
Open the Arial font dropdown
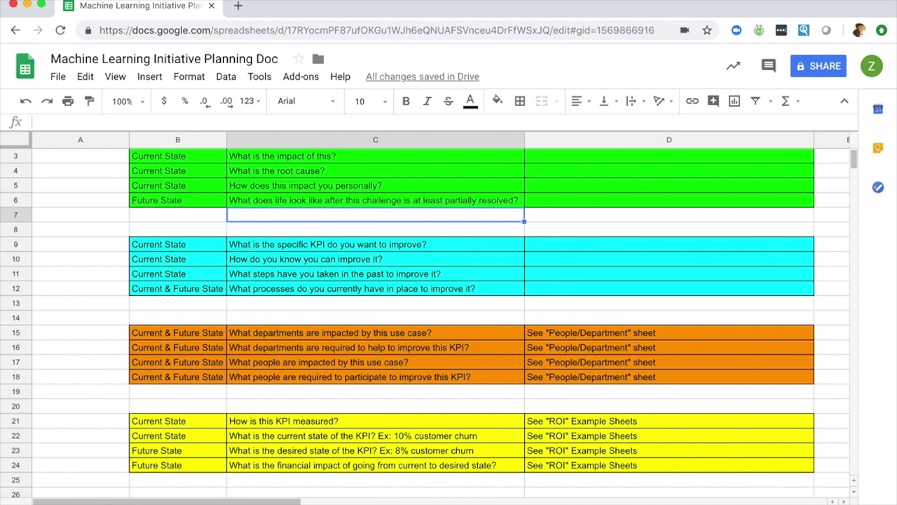tap(306, 101)
